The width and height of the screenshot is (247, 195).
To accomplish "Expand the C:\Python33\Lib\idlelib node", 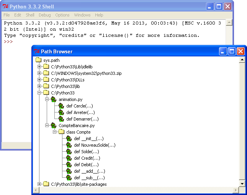I will [39, 67].
